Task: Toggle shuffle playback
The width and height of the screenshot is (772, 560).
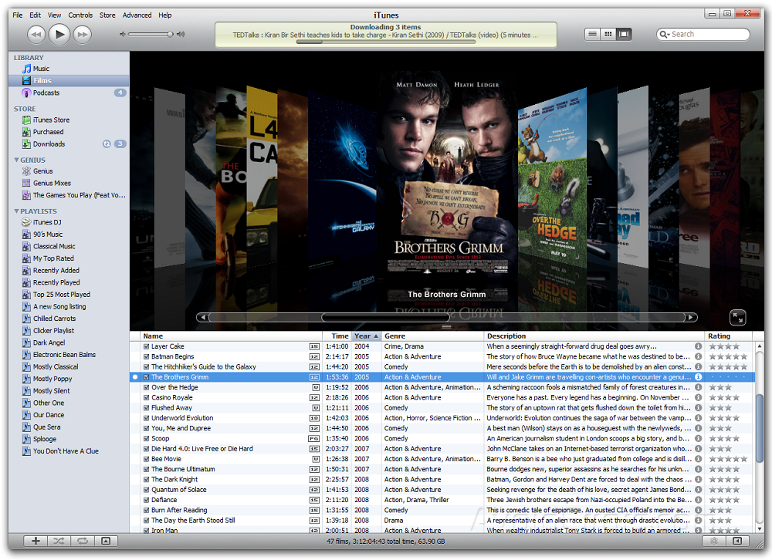Action: point(58,541)
